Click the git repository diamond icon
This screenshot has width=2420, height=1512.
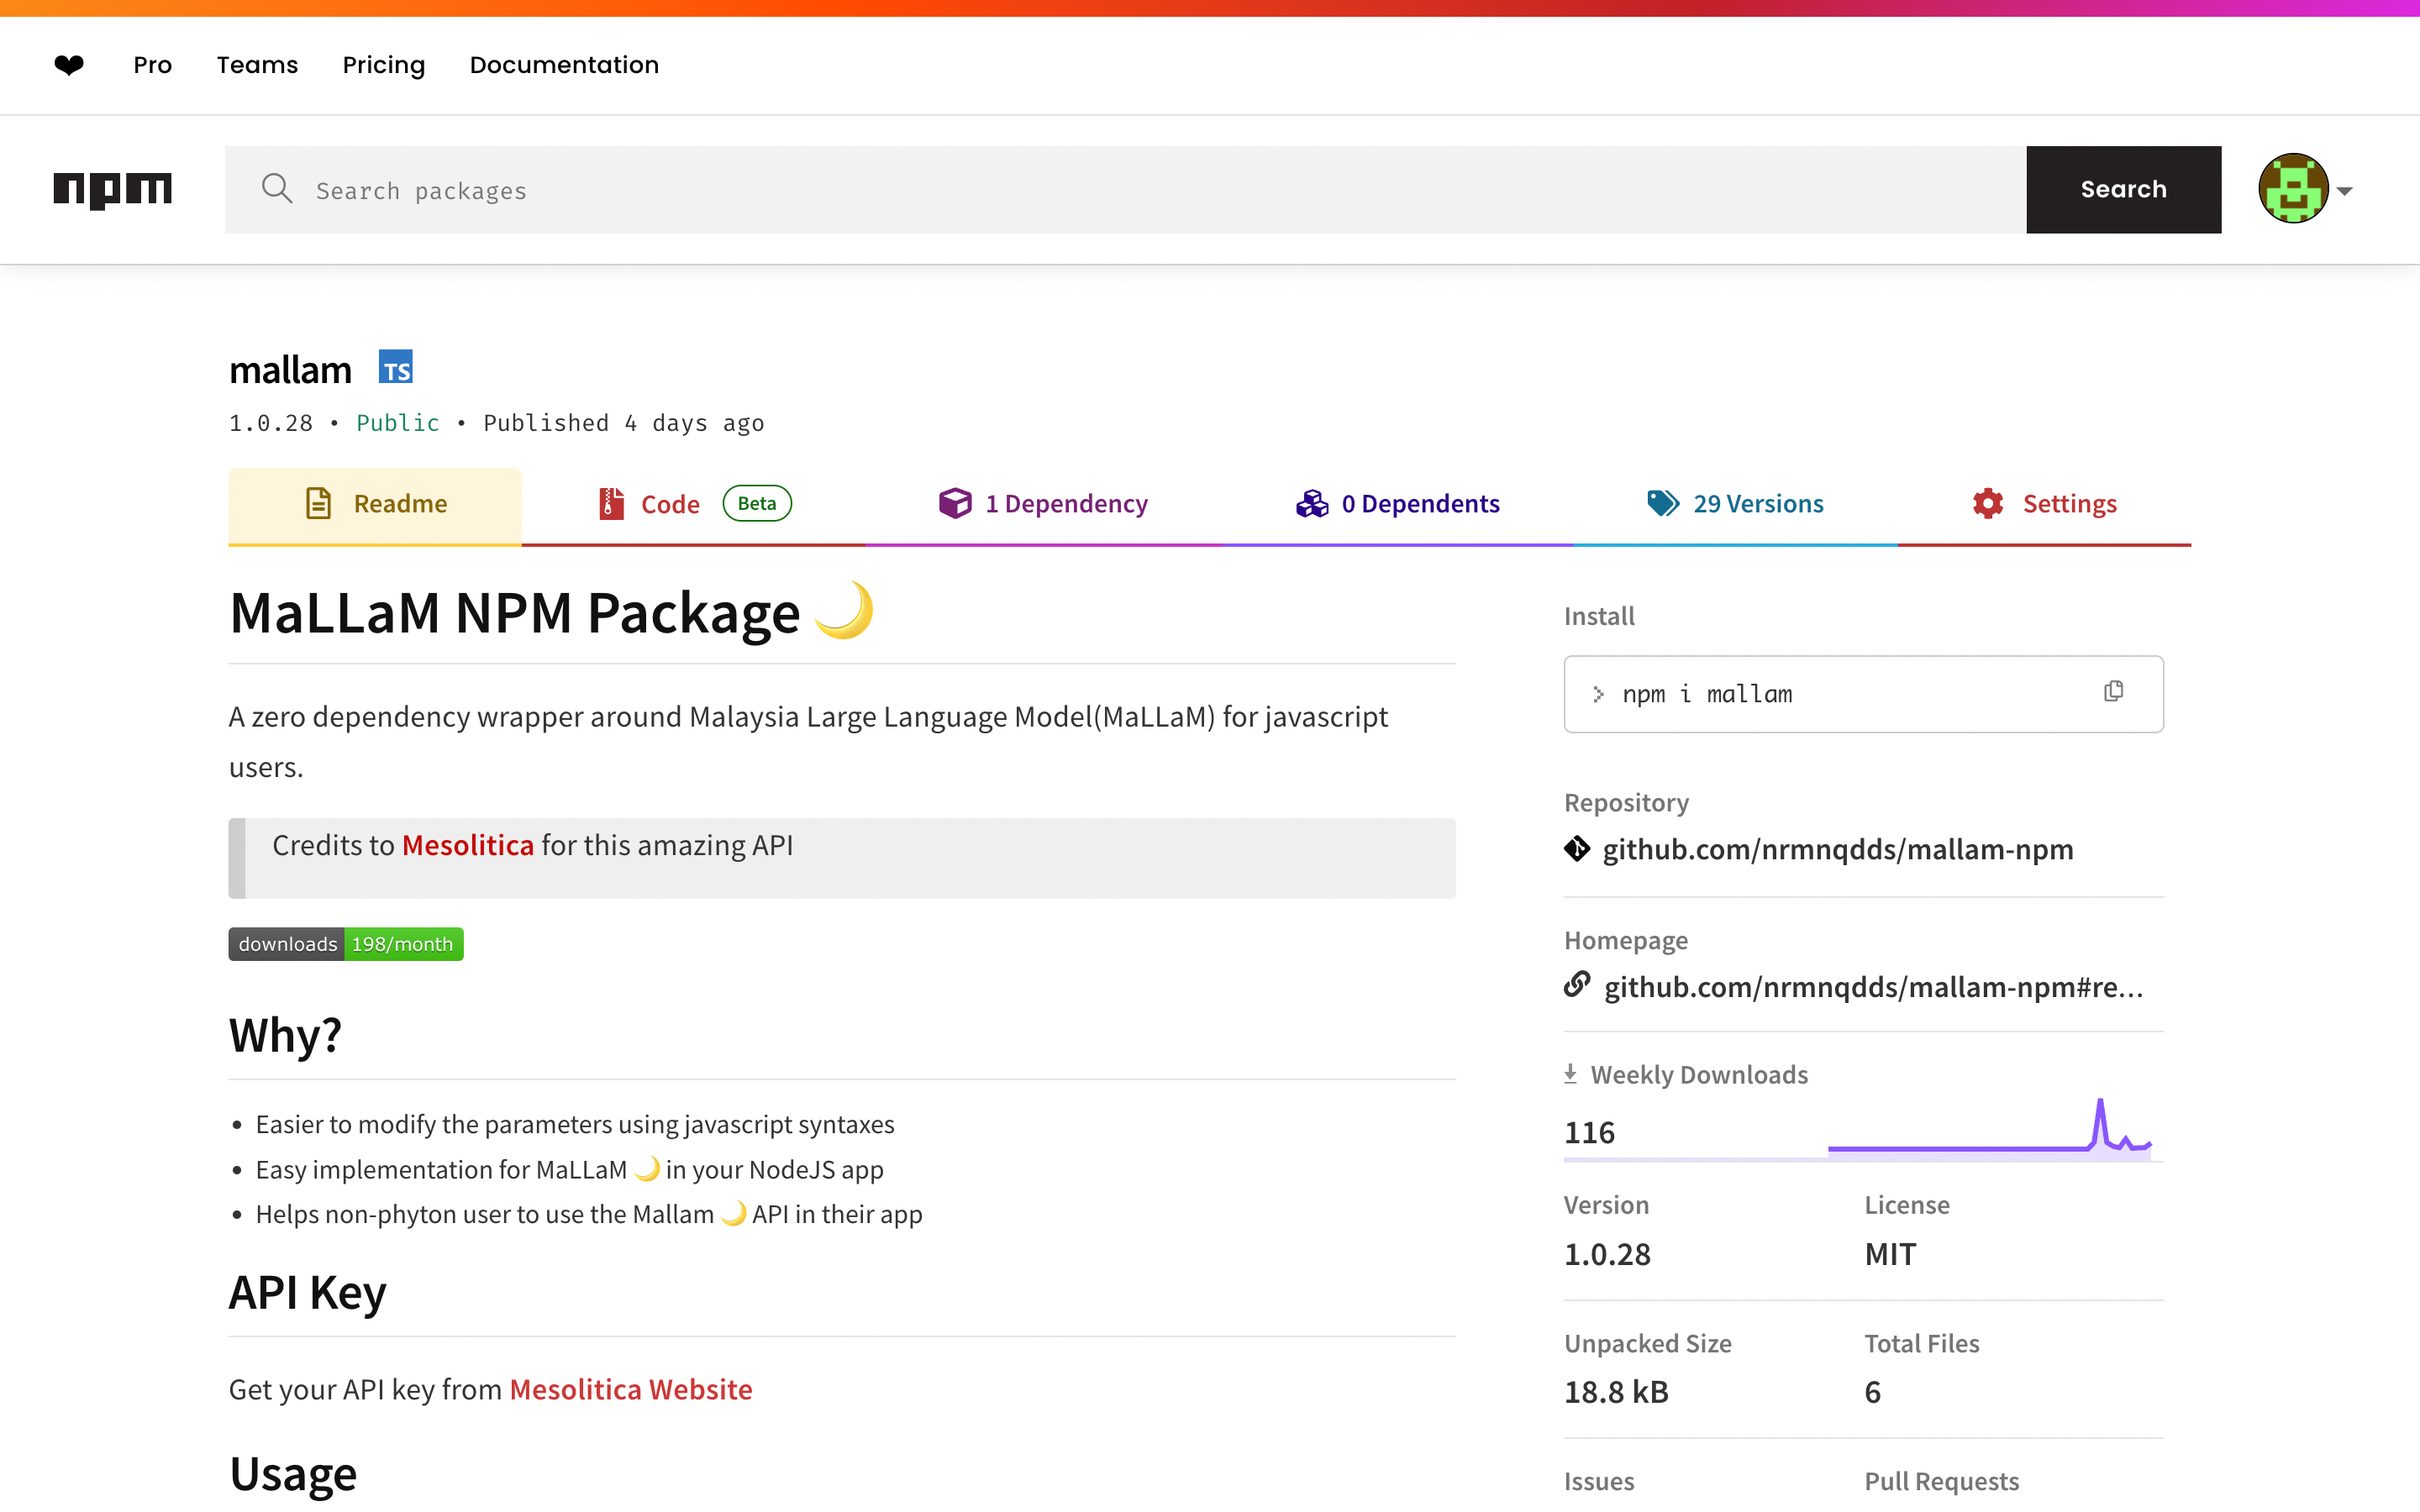coord(1577,848)
